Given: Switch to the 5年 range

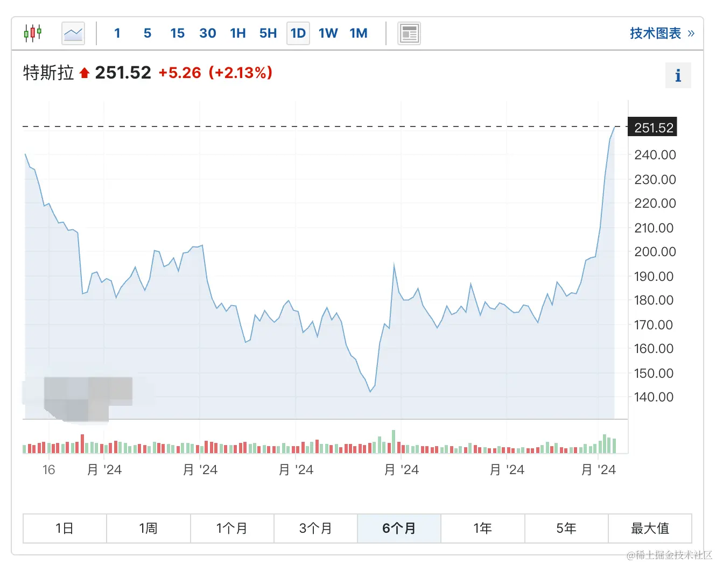Looking at the screenshot, I should click(x=566, y=528).
